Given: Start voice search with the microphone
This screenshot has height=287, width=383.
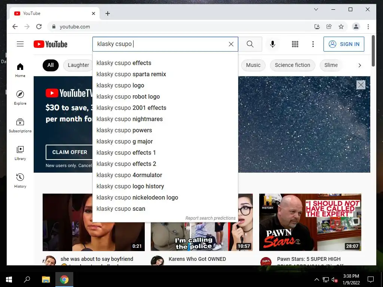Looking at the screenshot, I should (x=273, y=44).
